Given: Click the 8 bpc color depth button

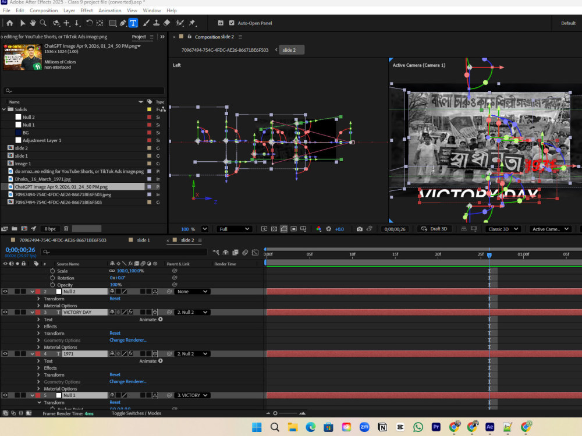Looking at the screenshot, I should click(x=50, y=229).
